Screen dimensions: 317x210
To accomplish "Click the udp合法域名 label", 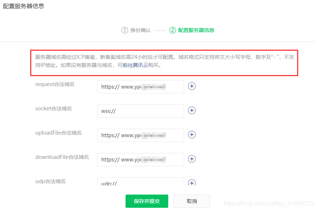I will pos(50,181).
